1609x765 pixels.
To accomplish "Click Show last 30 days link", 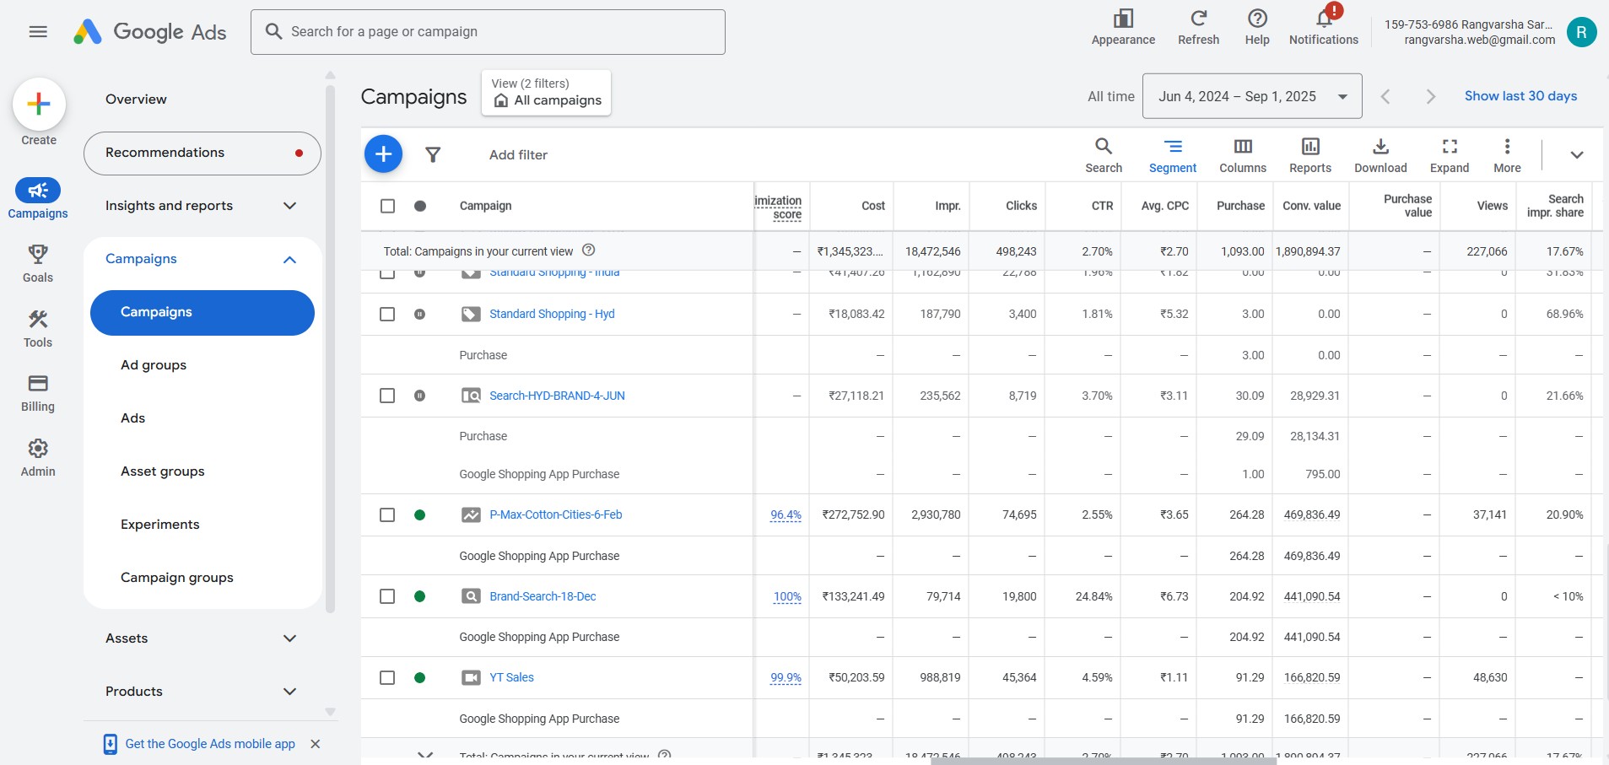I will (x=1520, y=96).
